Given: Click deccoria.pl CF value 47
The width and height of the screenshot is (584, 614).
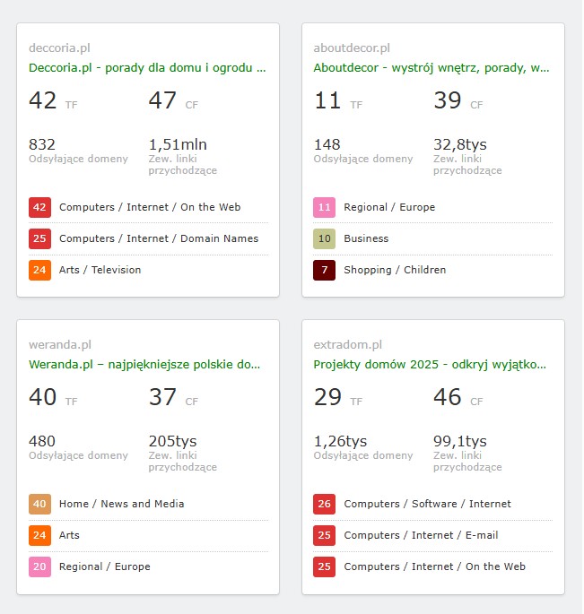Looking at the screenshot, I should tap(162, 100).
